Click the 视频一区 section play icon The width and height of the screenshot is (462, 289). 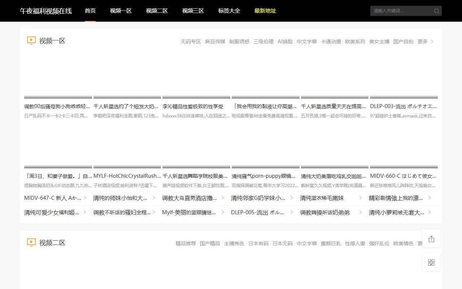click(31, 40)
